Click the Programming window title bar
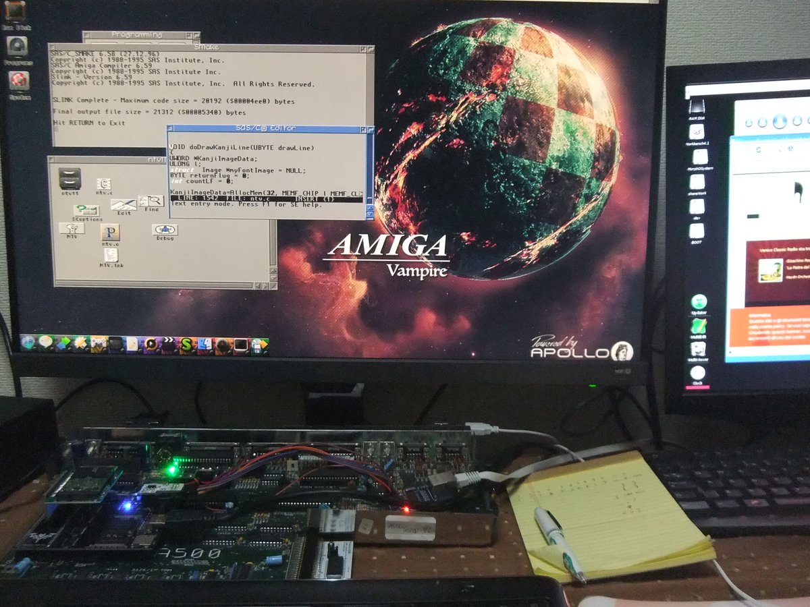 click(x=141, y=34)
